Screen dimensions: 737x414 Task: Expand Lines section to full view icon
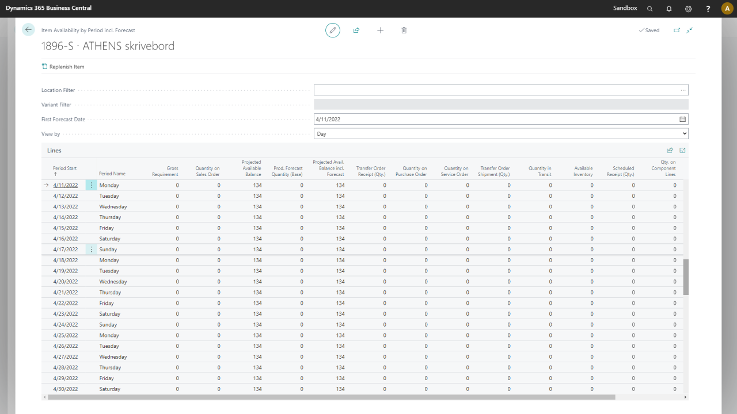(682, 150)
